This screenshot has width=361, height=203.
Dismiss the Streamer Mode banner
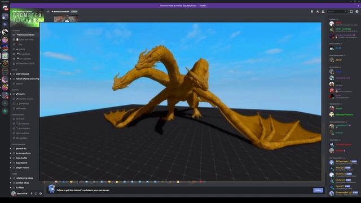coord(359,6)
